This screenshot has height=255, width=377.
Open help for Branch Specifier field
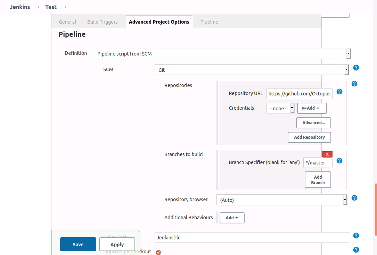[339, 161]
